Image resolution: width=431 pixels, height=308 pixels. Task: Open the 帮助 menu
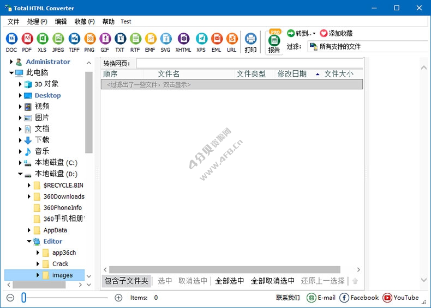tap(109, 21)
